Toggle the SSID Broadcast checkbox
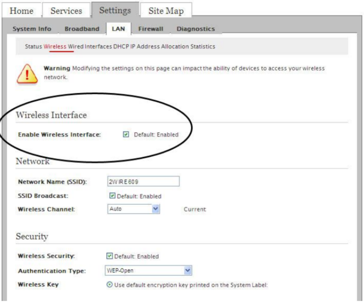 [112, 196]
